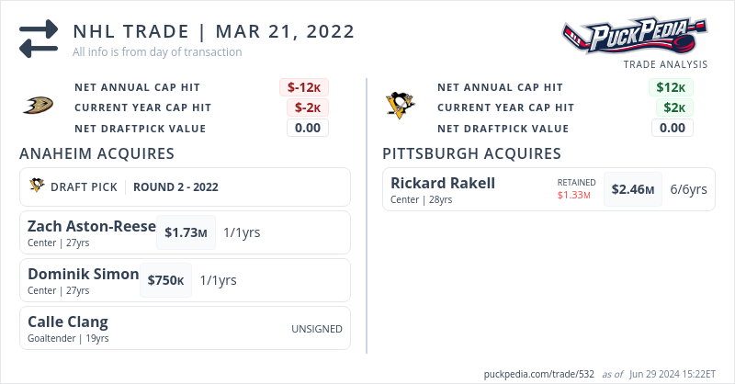
Task: Click the Anaheim Ducks team logo
Action: [x=38, y=107]
